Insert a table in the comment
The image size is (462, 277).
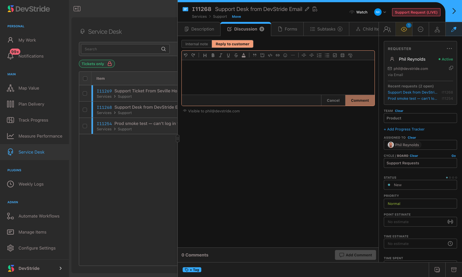click(x=342, y=55)
